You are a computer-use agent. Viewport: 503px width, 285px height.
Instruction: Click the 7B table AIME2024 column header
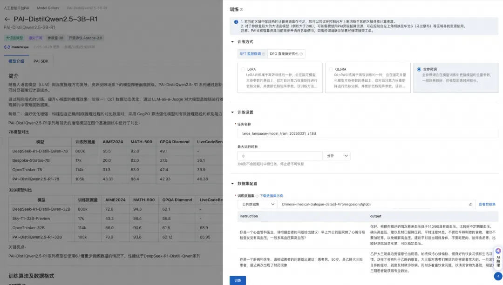[x=113, y=142]
